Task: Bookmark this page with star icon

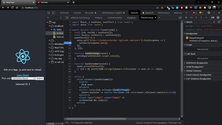Action: (x=162, y=8)
